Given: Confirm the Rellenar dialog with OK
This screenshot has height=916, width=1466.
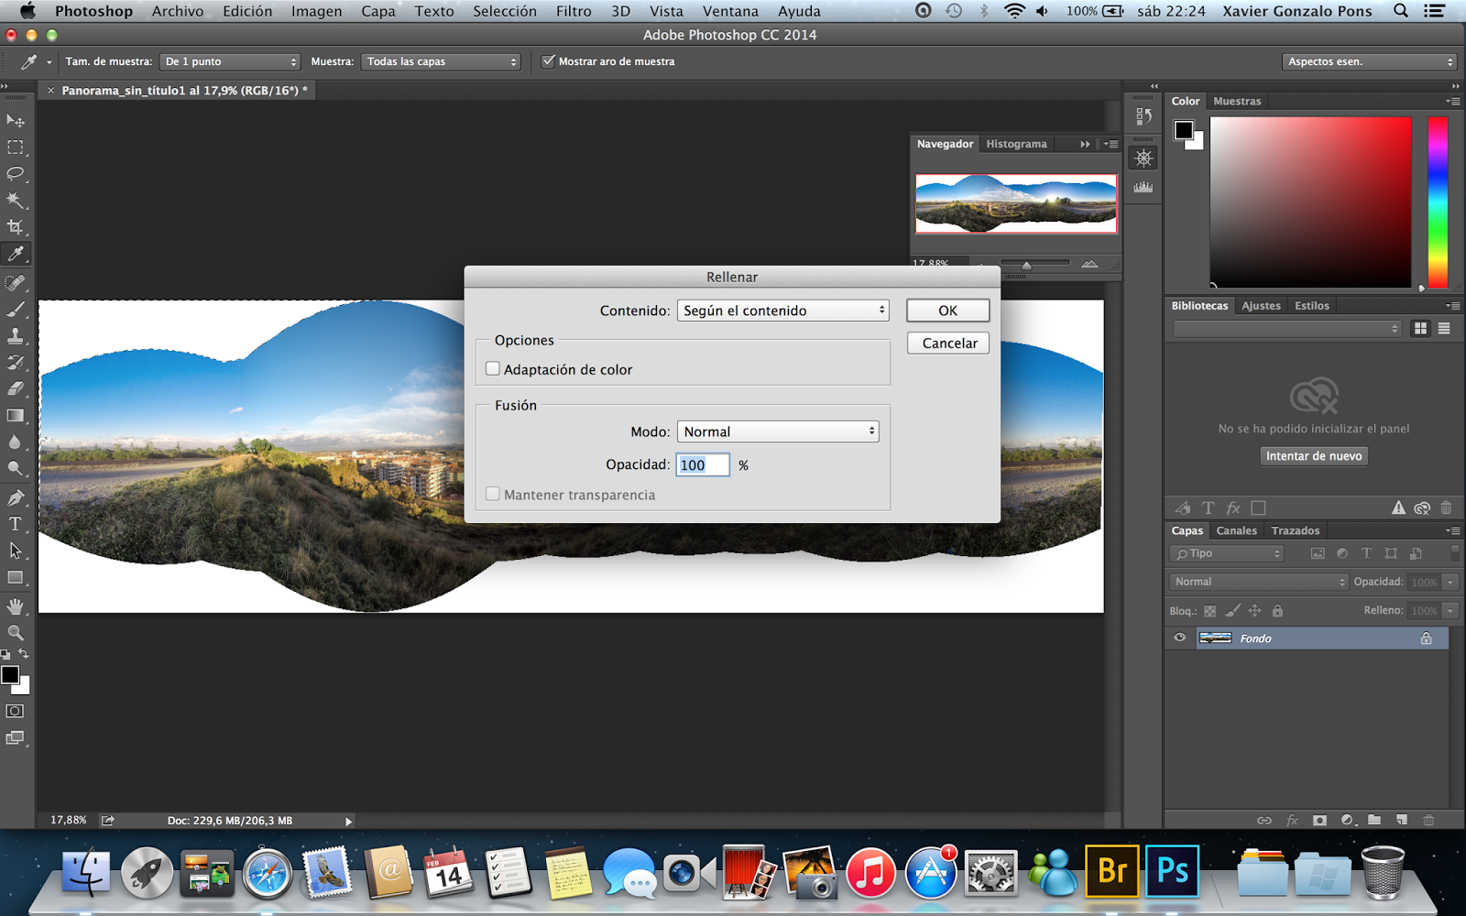Looking at the screenshot, I should [947, 311].
